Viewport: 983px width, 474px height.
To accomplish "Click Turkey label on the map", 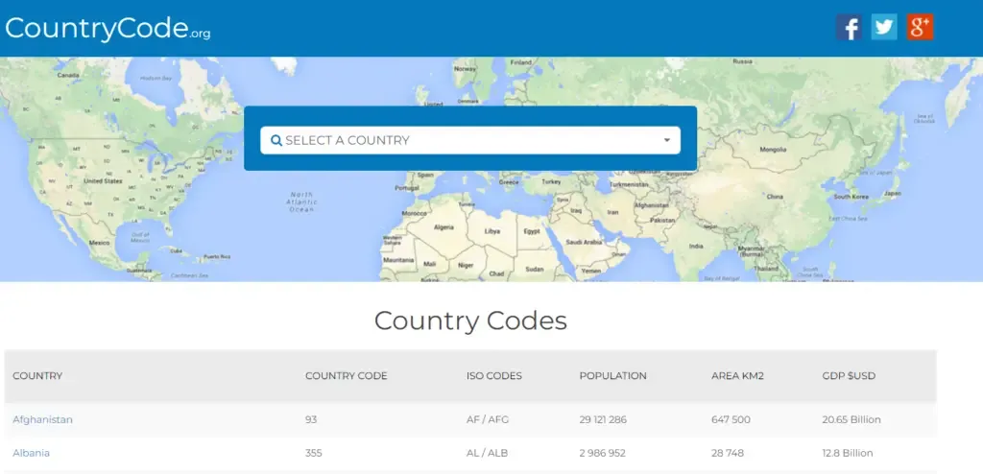I will 552,181.
